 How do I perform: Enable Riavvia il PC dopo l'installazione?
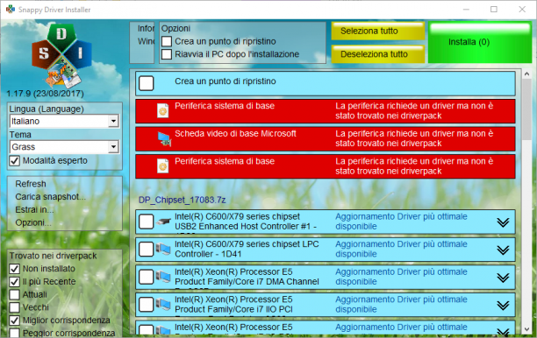point(167,54)
